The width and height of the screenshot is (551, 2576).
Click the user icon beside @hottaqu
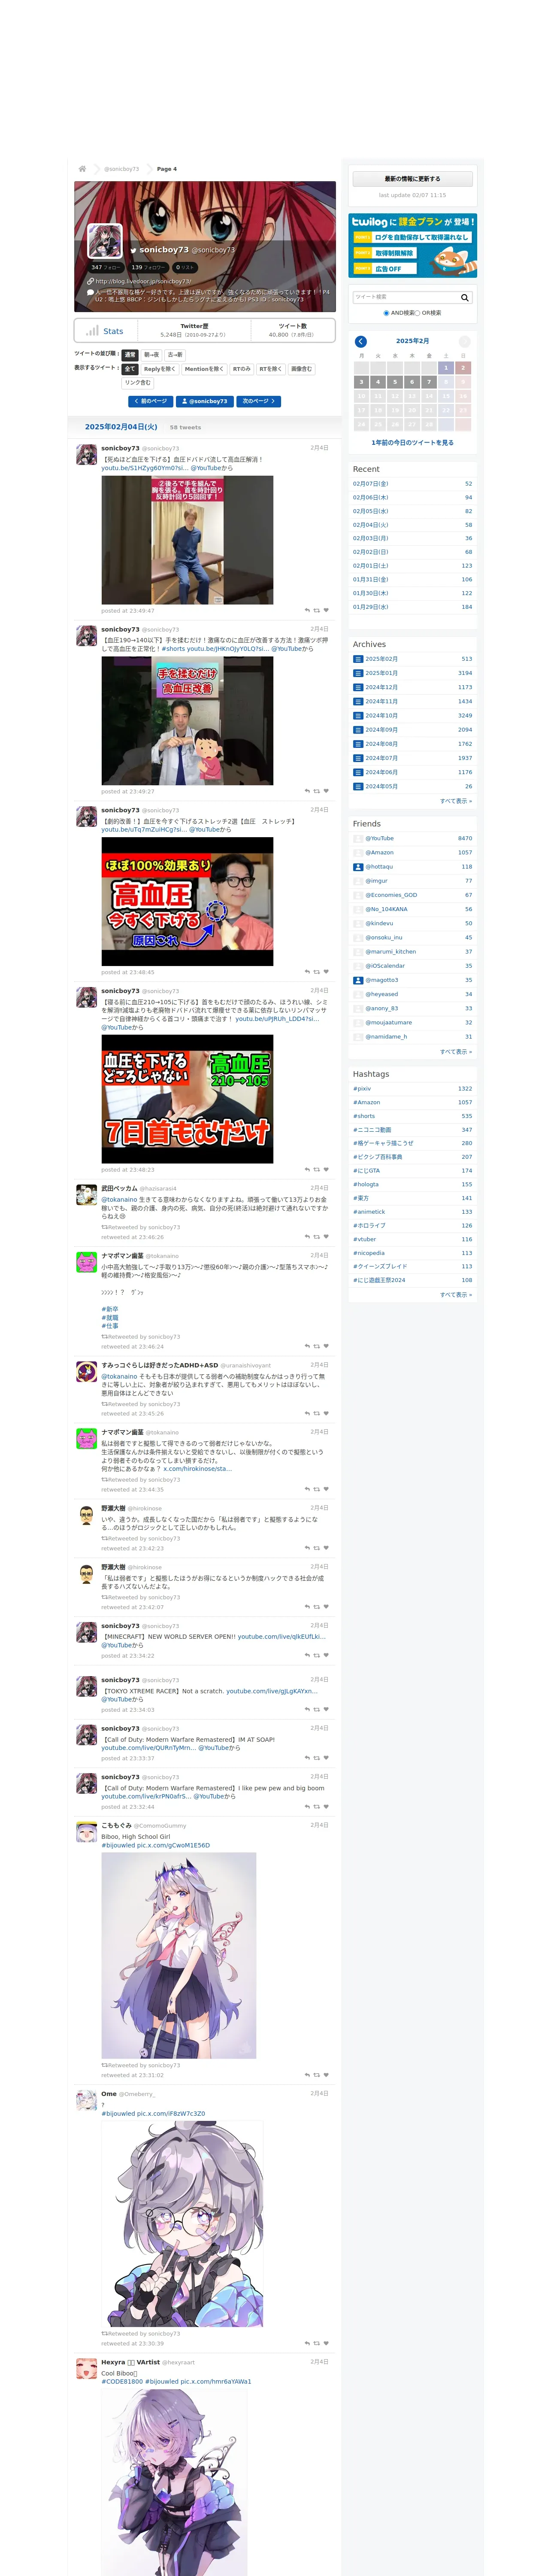[358, 867]
